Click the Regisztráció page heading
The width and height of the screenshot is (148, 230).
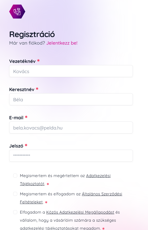pos(32,34)
